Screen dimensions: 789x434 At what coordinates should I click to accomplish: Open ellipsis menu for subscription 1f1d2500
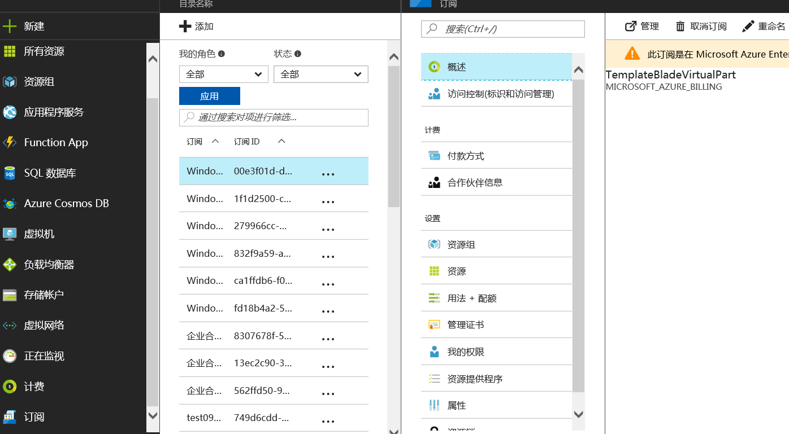coord(328,201)
